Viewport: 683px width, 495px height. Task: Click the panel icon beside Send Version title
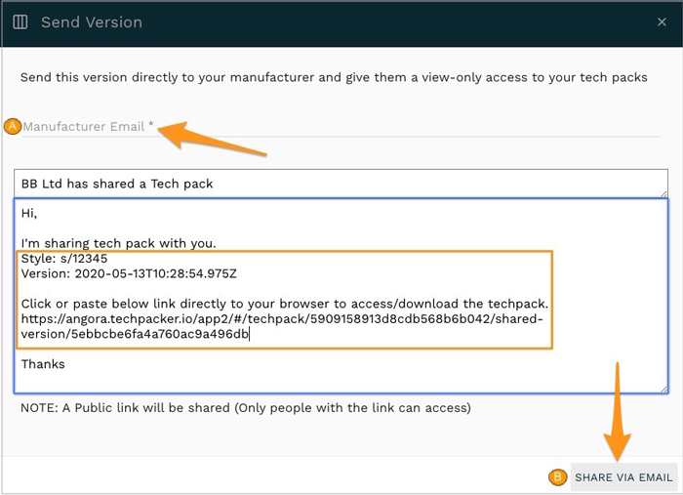(x=20, y=21)
